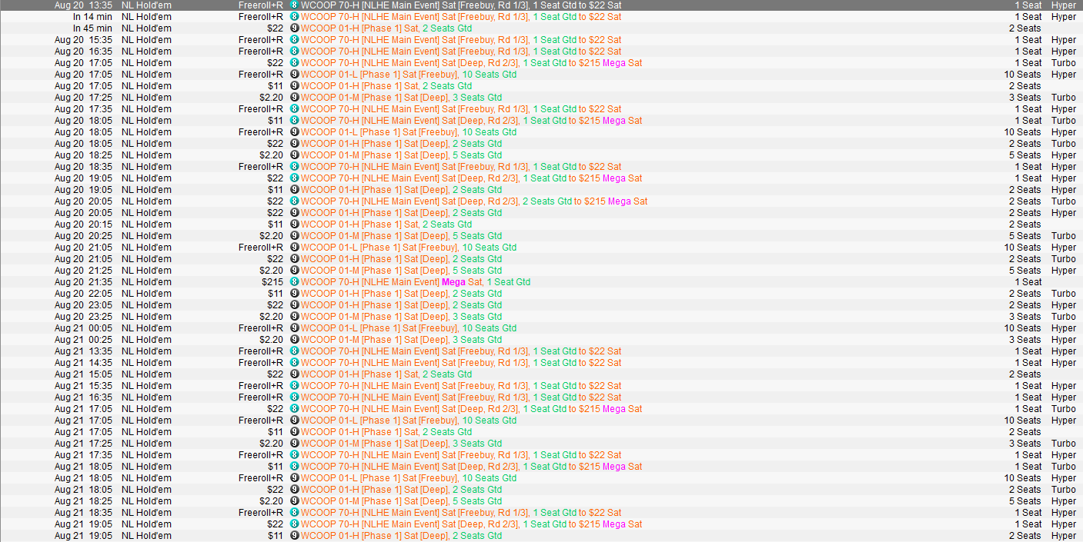Click the 8-max icon in the Aug 21 17:35 row

[294, 454]
